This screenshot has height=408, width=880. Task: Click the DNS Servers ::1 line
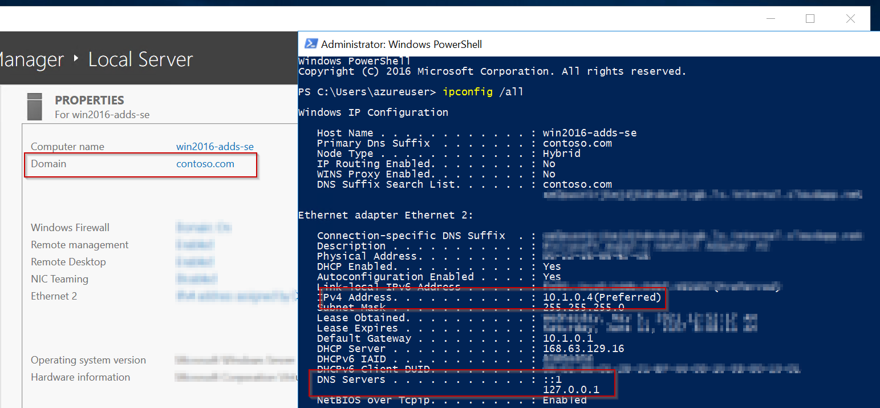pos(439,379)
